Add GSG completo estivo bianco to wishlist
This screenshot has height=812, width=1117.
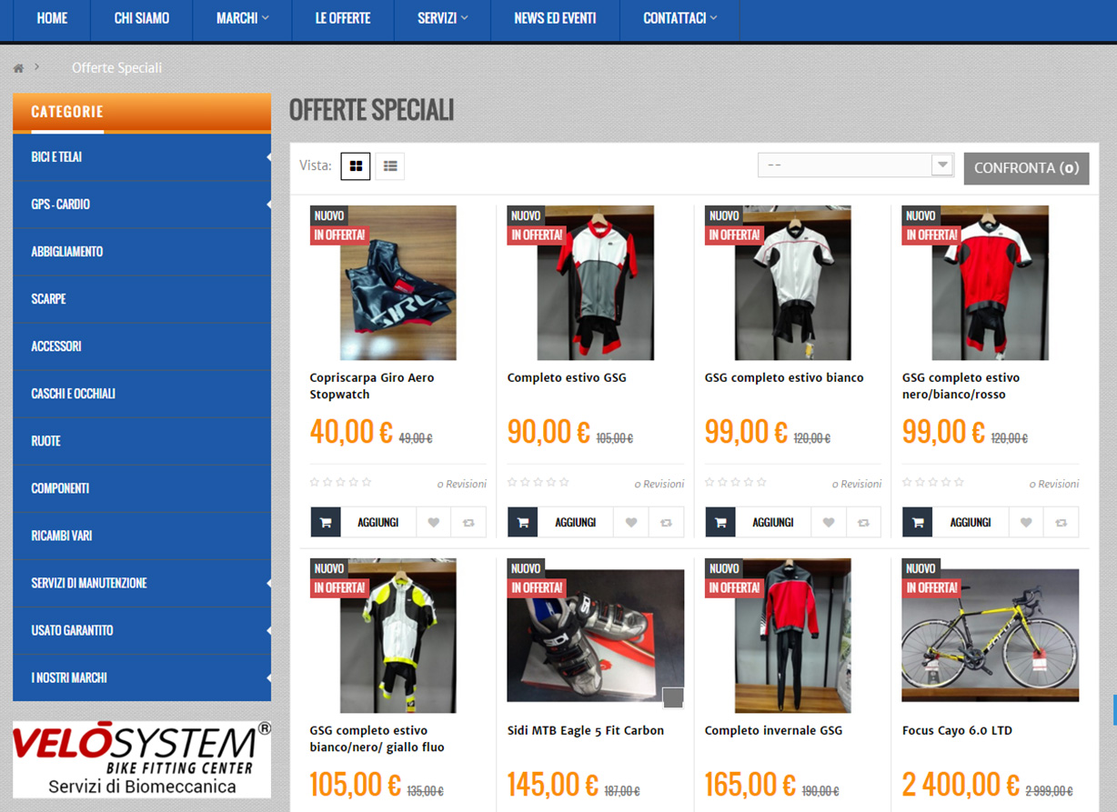pyautogui.click(x=829, y=522)
